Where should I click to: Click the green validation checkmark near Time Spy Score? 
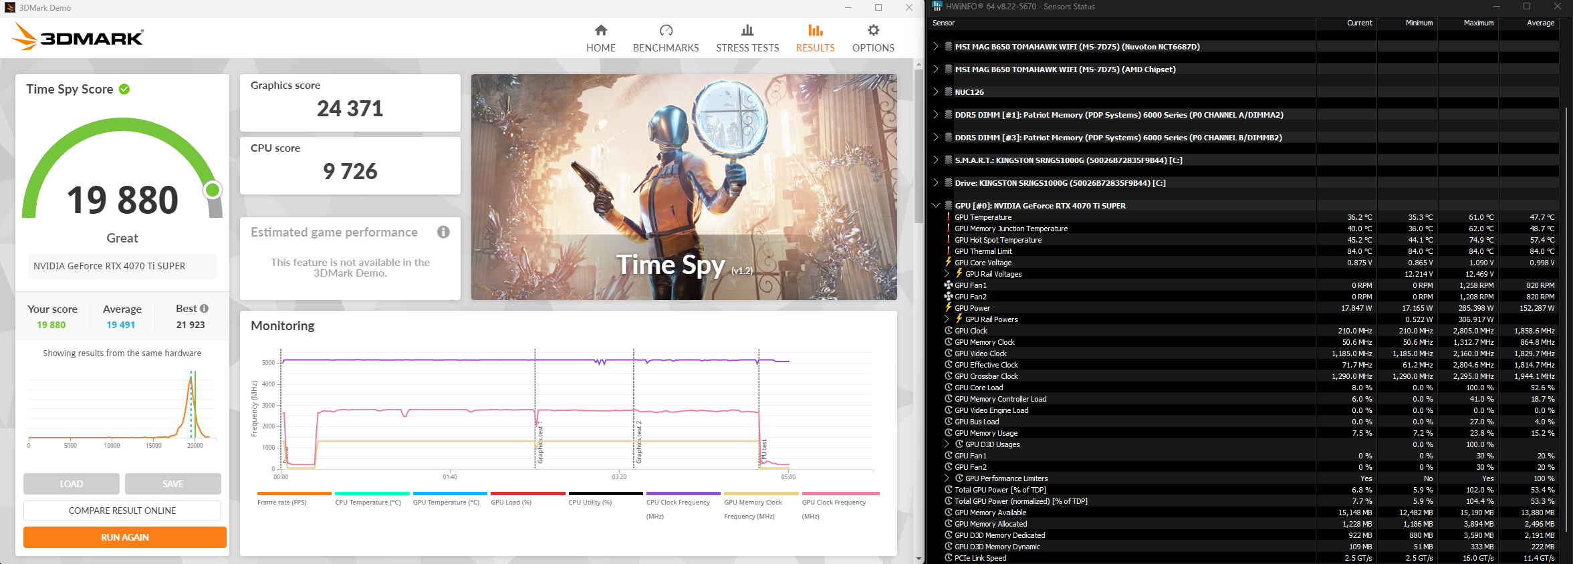coord(124,89)
